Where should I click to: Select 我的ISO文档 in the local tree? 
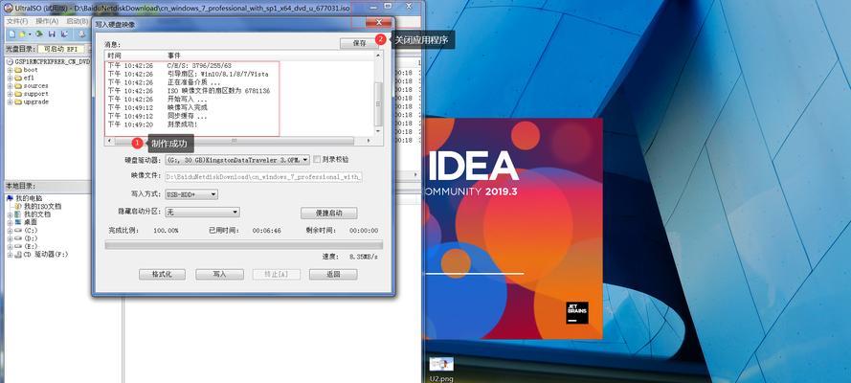[37, 207]
